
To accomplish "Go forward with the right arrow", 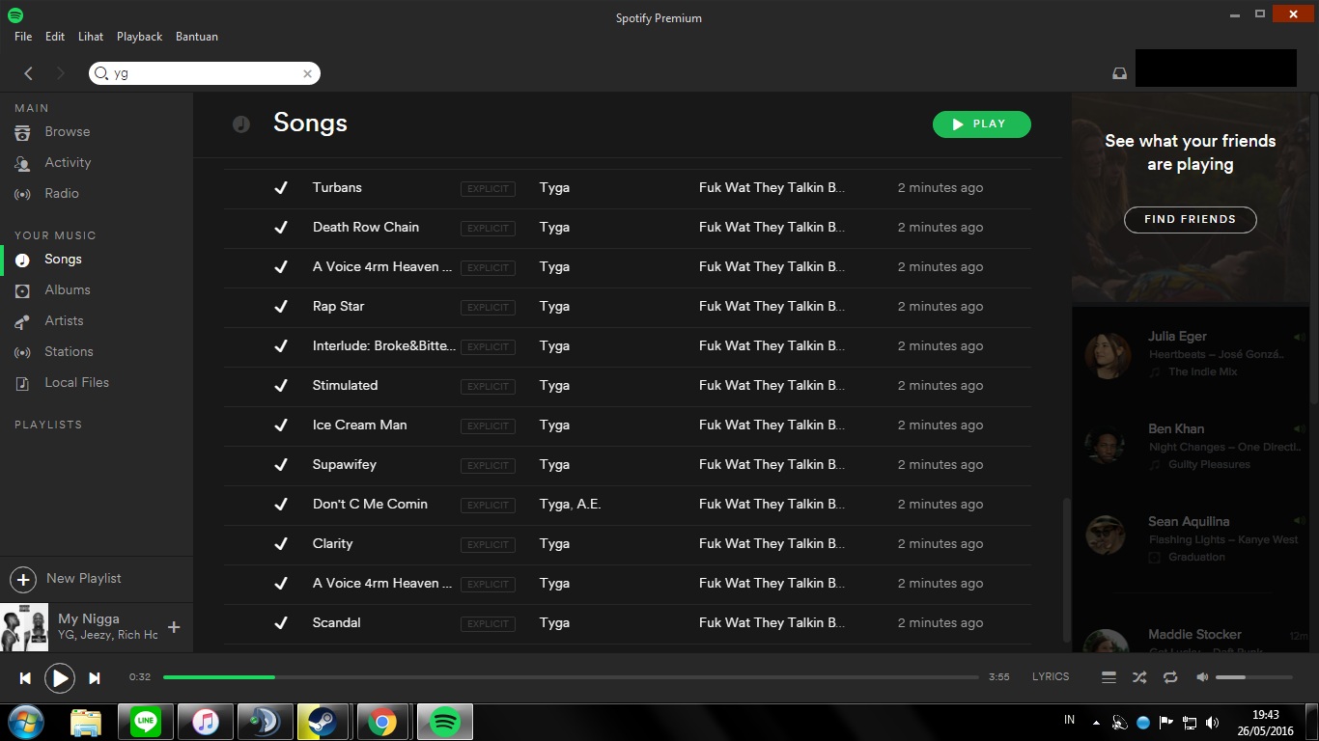I will (x=60, y=73).
